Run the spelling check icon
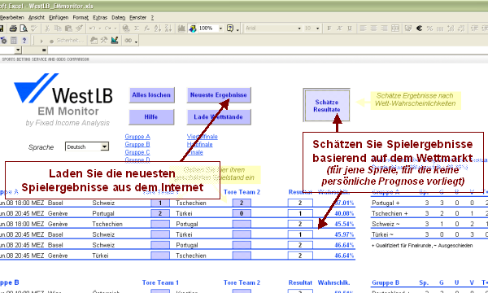 click(x=34, y=28)
